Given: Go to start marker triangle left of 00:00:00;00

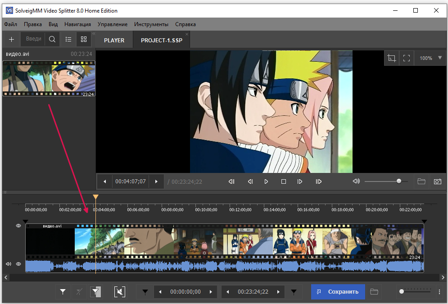Looking at the screenshot, I should 145,292.
